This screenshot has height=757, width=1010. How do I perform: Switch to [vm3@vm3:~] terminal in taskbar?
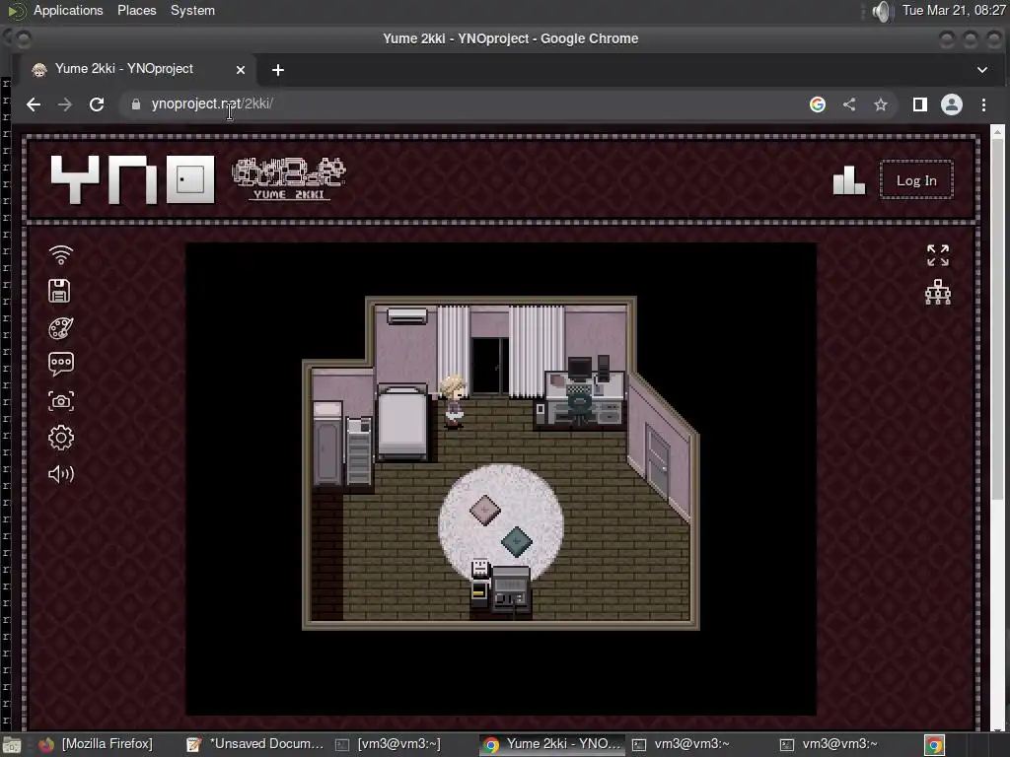[x=388, y=744]
